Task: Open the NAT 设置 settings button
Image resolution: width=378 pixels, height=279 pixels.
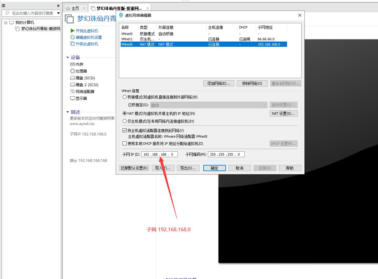Action: (283, 113)
